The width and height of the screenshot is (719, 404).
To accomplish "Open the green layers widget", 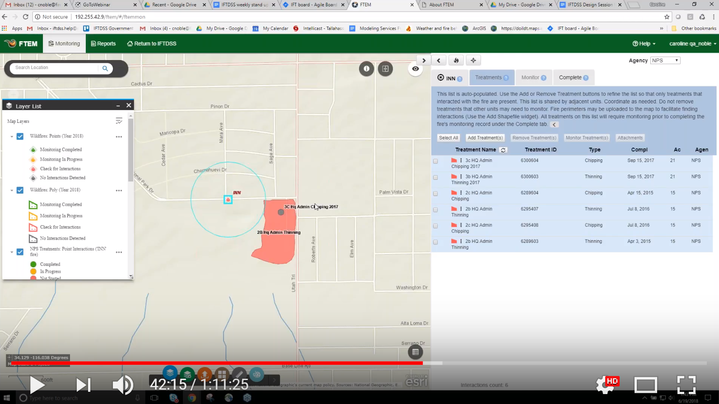I will [187, 374].
